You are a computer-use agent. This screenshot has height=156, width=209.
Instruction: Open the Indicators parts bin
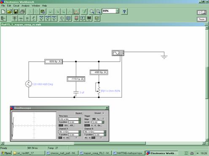(76, 18)
